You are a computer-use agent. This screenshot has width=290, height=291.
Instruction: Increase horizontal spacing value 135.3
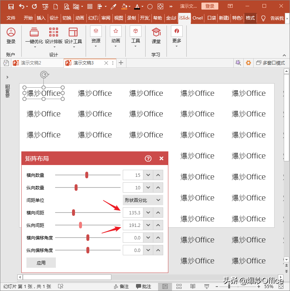(x=158, y=213)
